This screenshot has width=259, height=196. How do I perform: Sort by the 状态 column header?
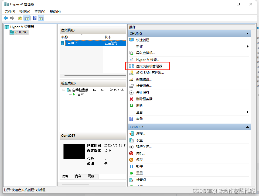114,37
